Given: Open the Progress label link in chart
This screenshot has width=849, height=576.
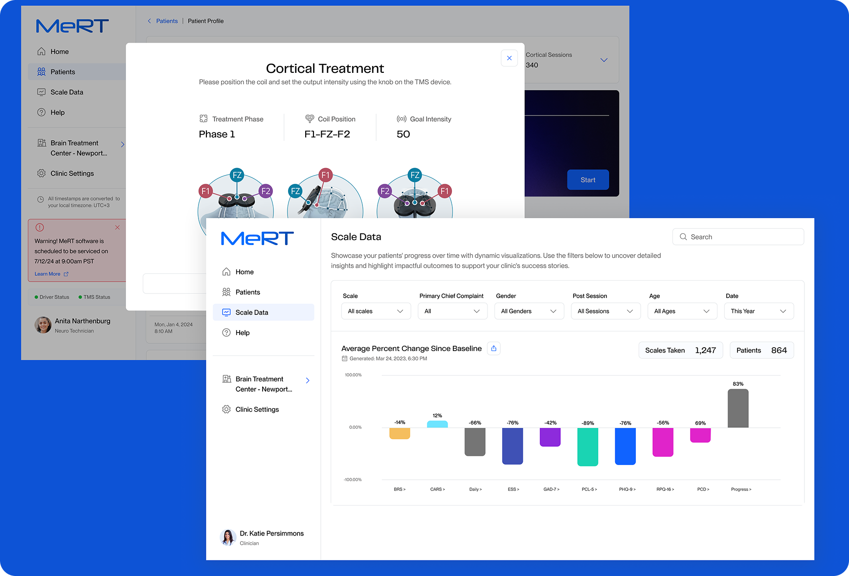Looking at the screenshot, I should coord(741,489).
